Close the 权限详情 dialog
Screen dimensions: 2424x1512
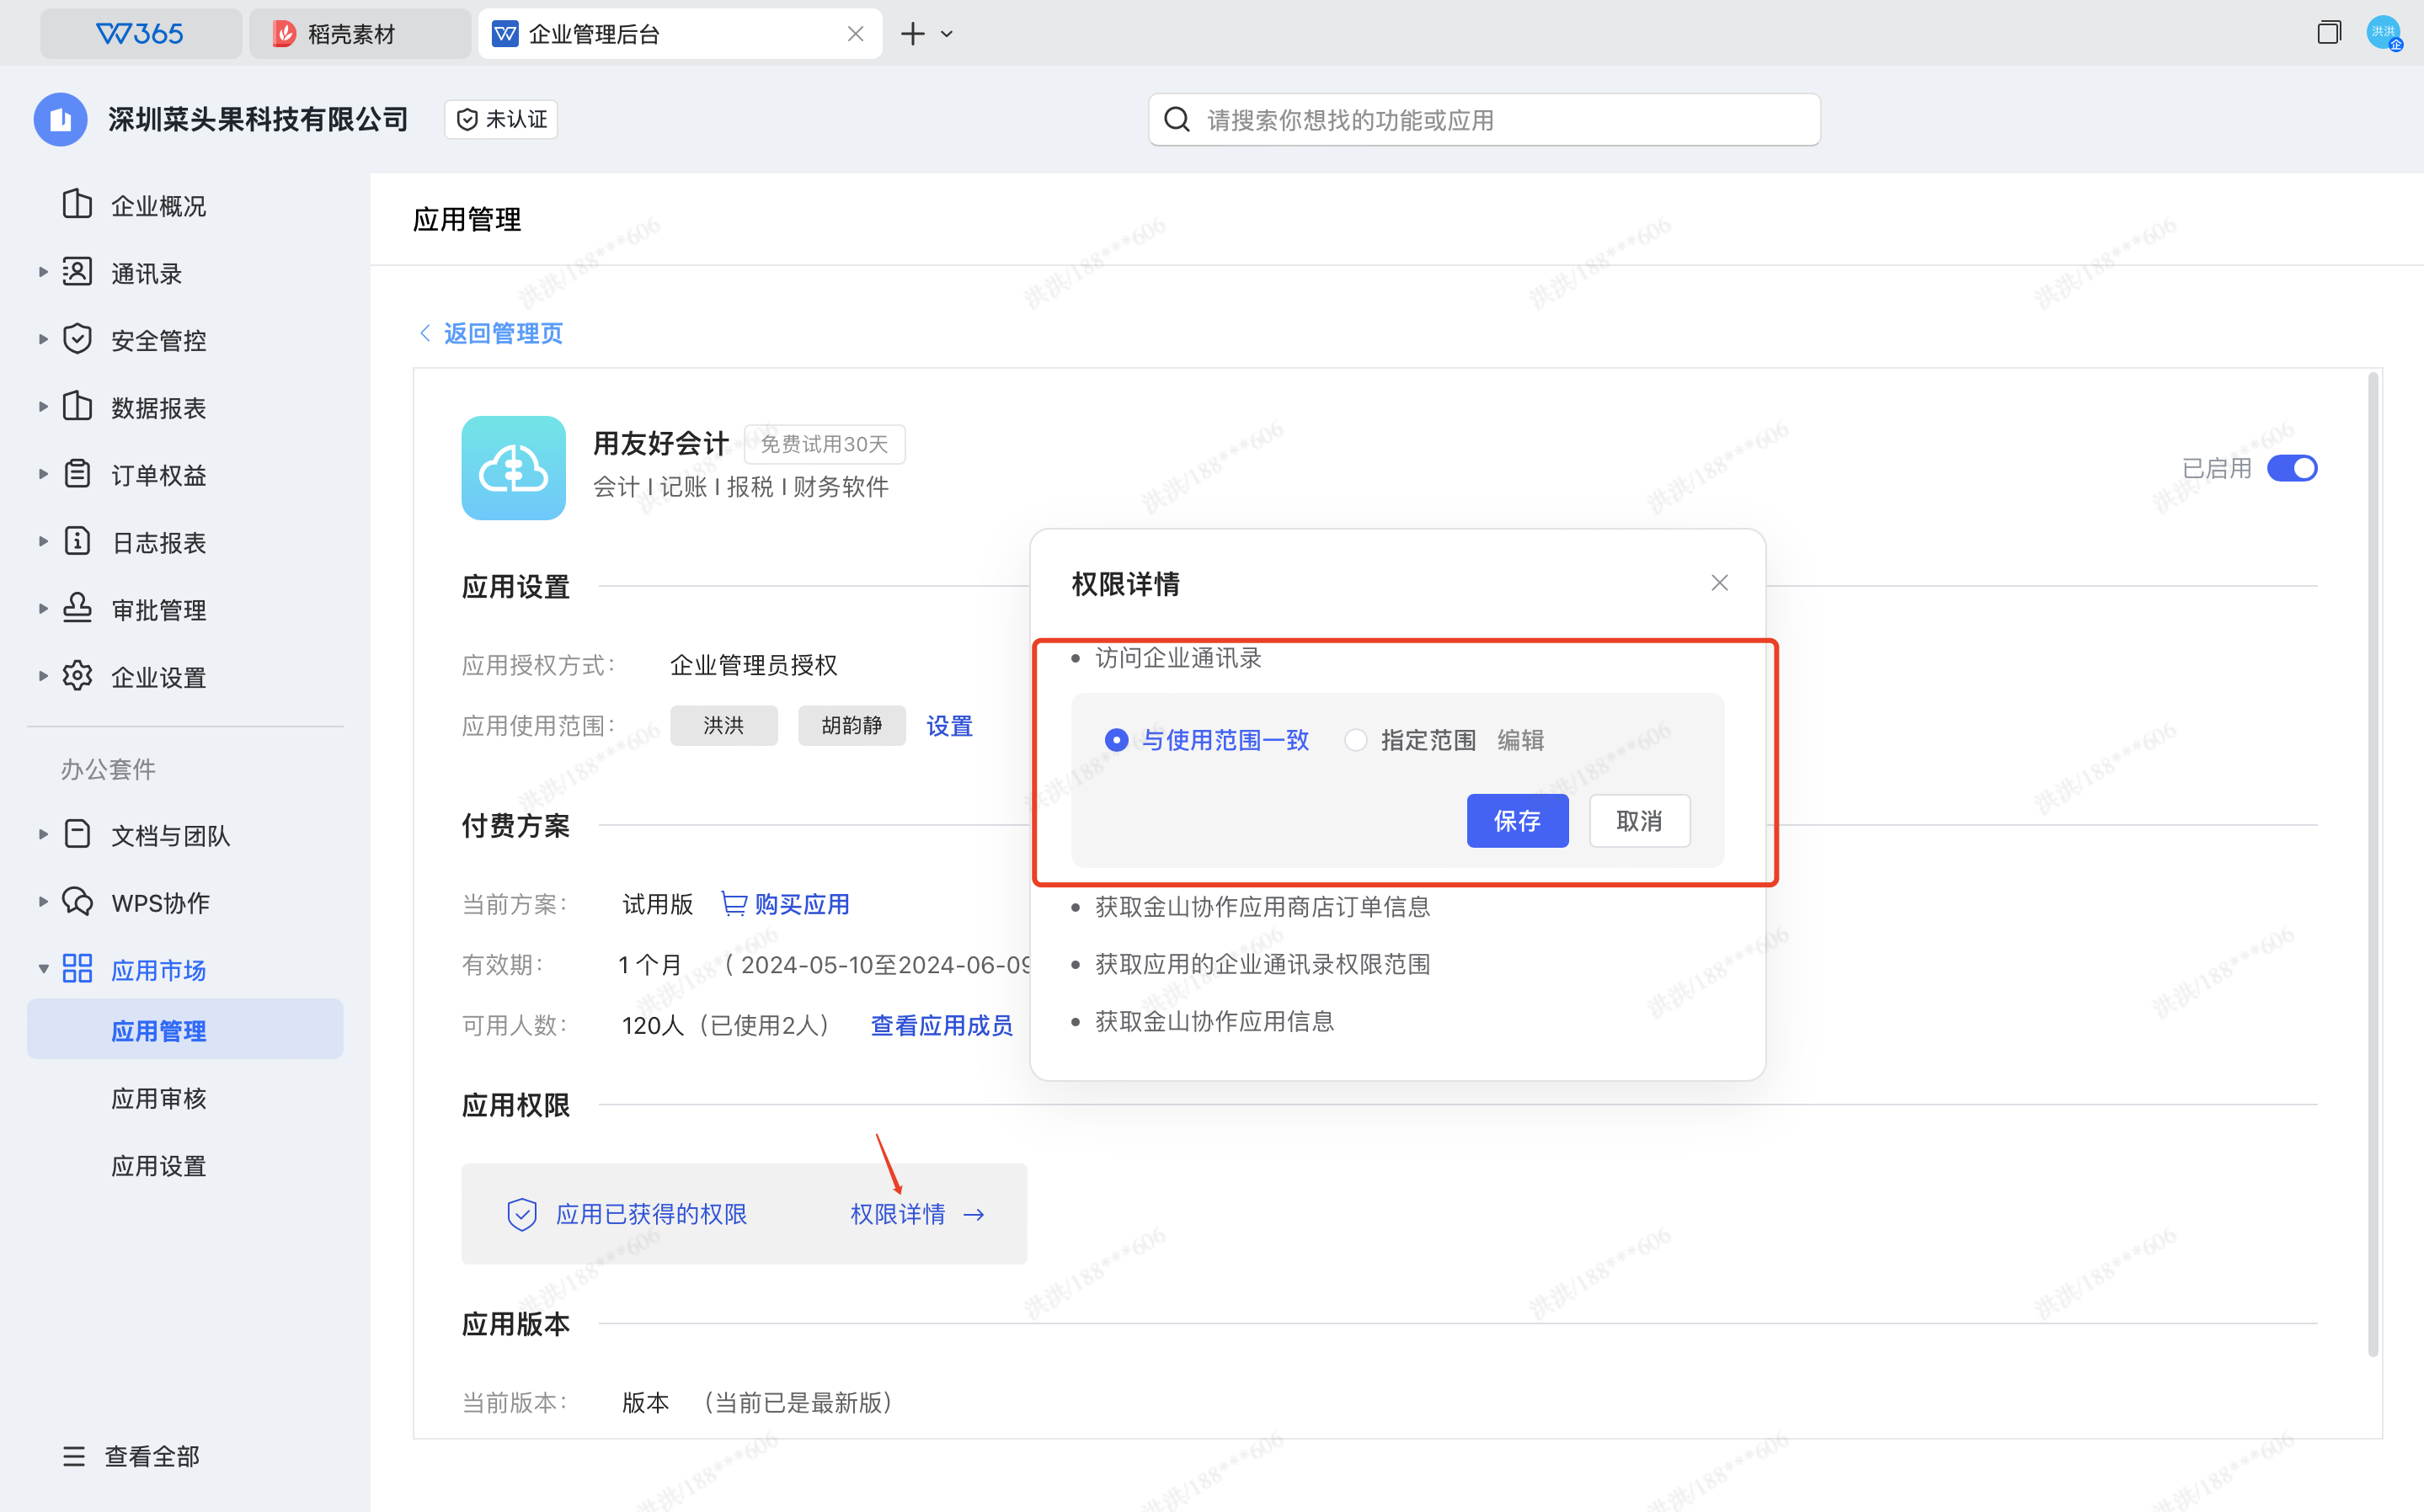(x=1719, y=583)
